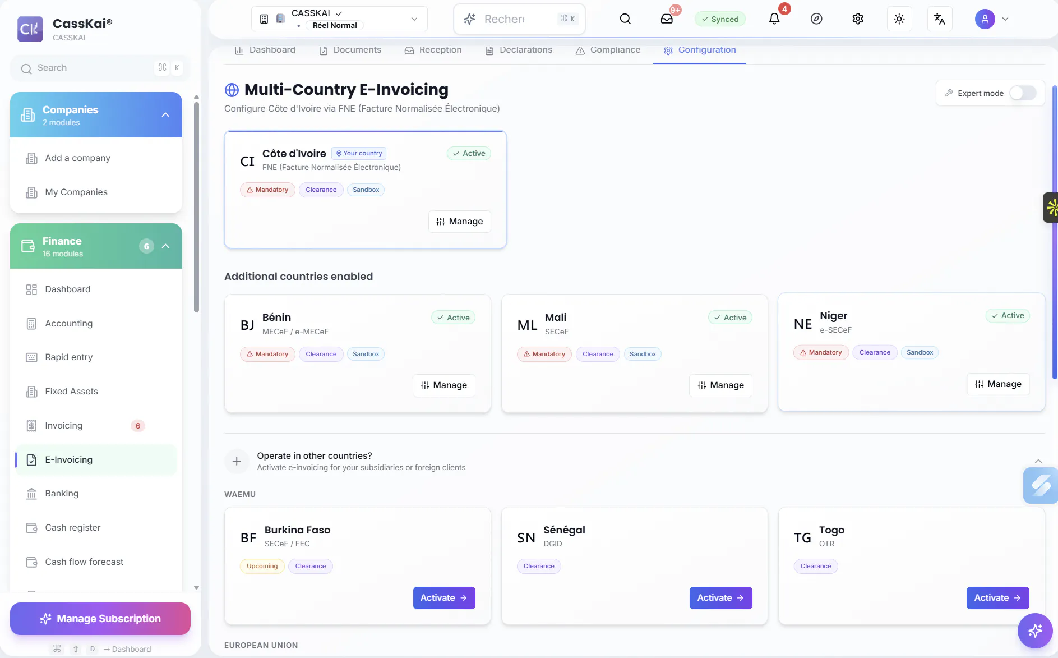Click the yellow star side widget
The image size is (1058, 658).
click(x=1051, y=208)
